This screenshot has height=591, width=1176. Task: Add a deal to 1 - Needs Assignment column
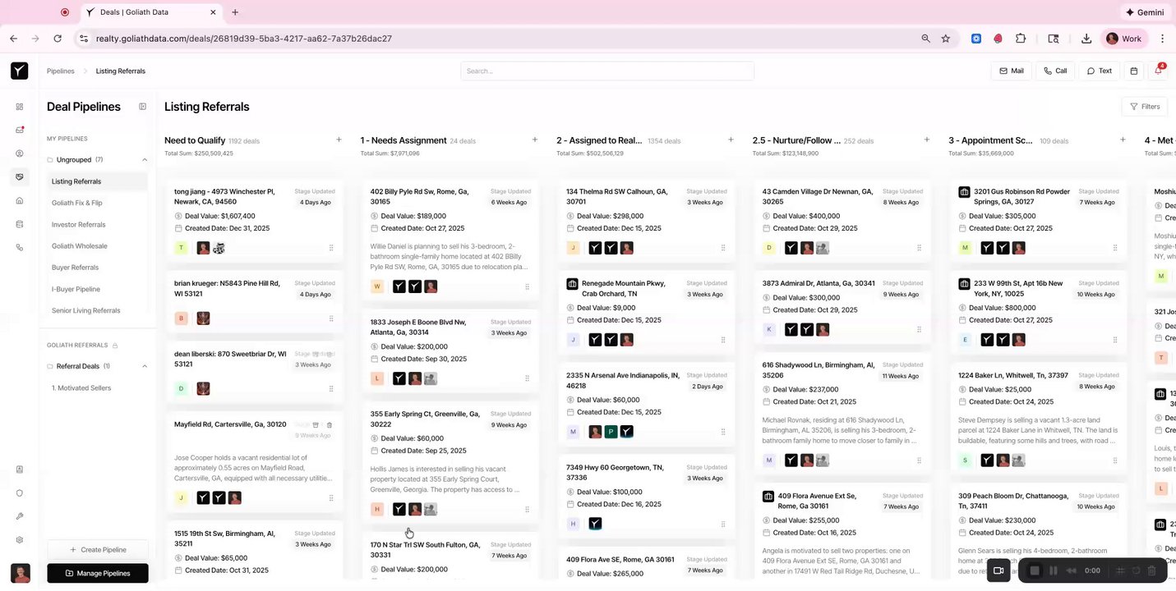[535, 140]
